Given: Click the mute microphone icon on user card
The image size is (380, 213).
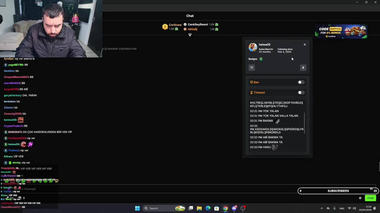Looking at the screenshot, I should (x=303, y=68).
